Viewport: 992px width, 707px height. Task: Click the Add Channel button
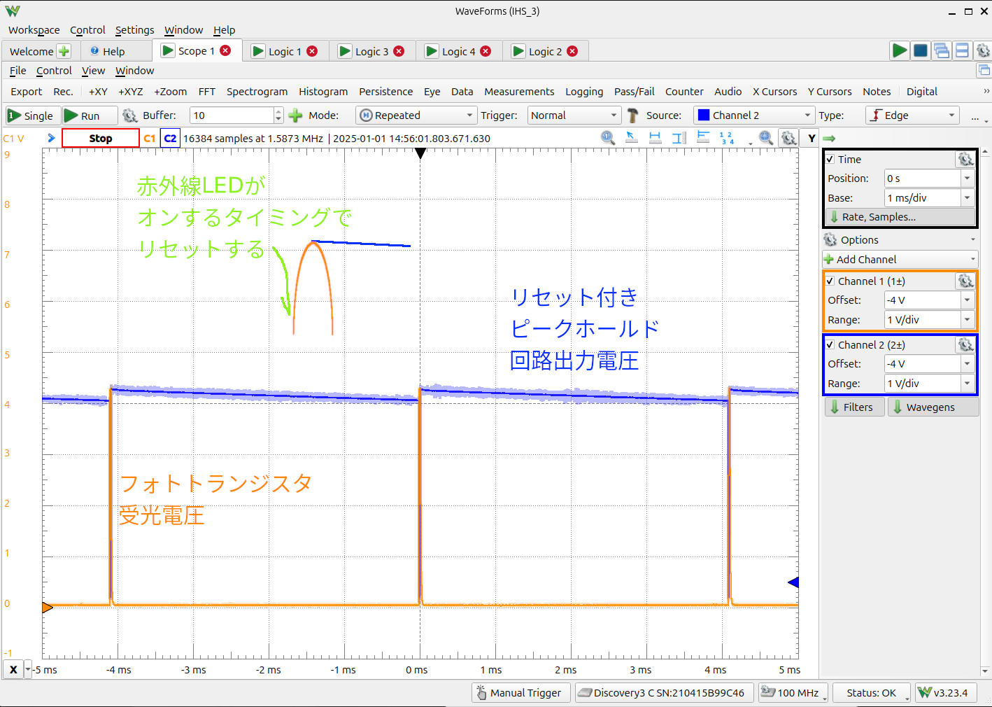click(x=900, y=260)
